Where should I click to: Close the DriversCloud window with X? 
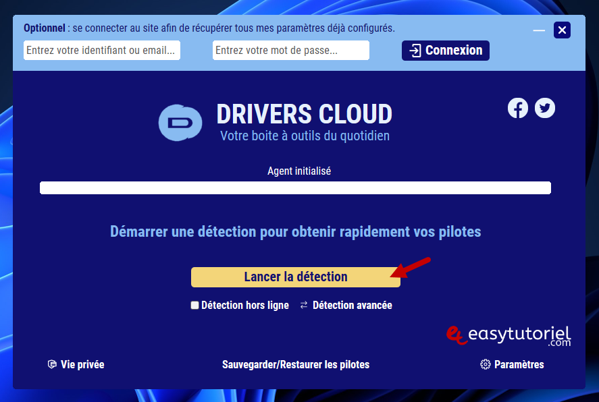coord(562,30)
